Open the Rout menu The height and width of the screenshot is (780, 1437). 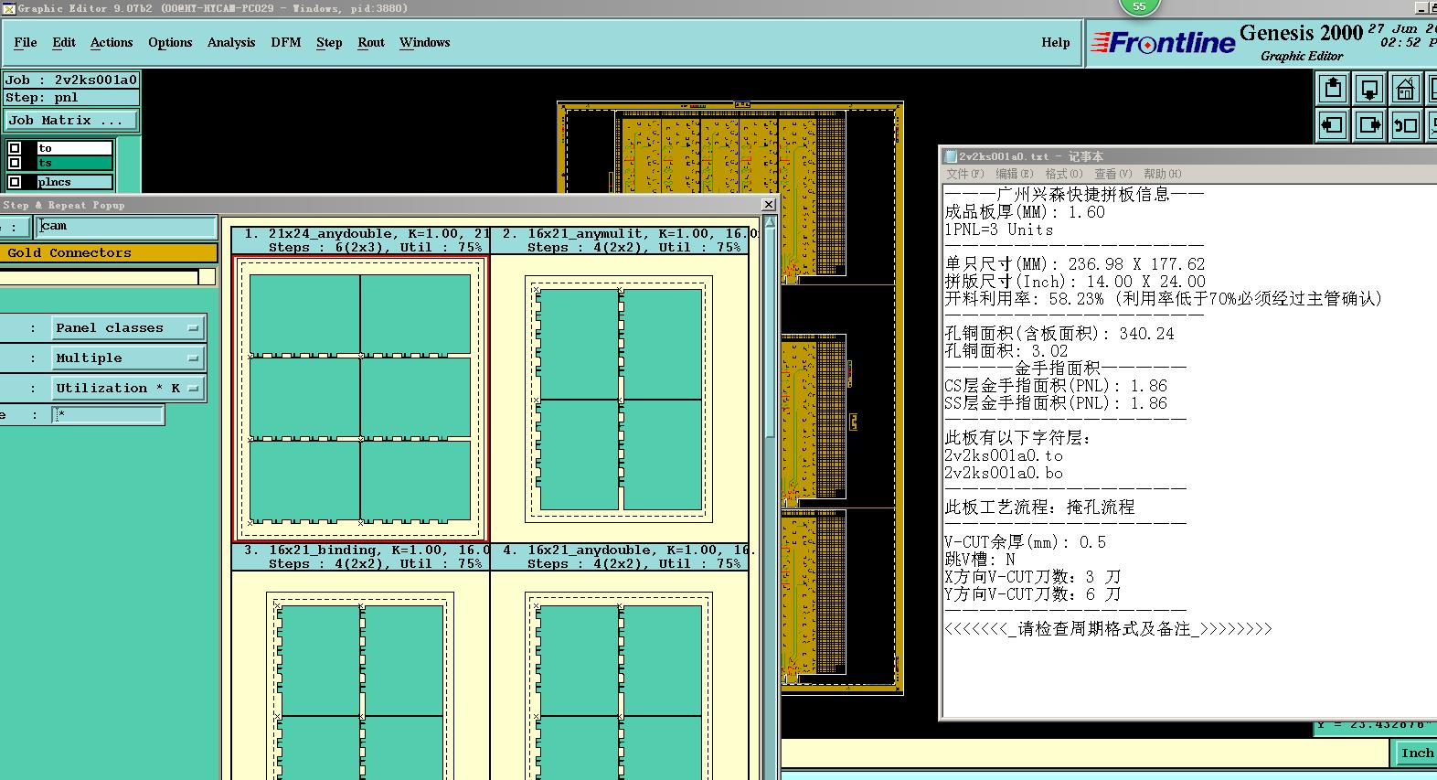pos(371,42)
